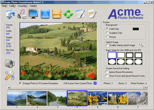The width and height of the screenshot is (154, 110).
Task: Choose Picture as background option
Action: 107,37
